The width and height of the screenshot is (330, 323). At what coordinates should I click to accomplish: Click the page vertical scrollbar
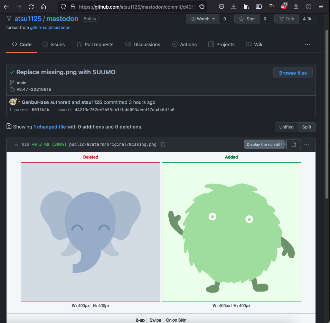pos(327,114)
